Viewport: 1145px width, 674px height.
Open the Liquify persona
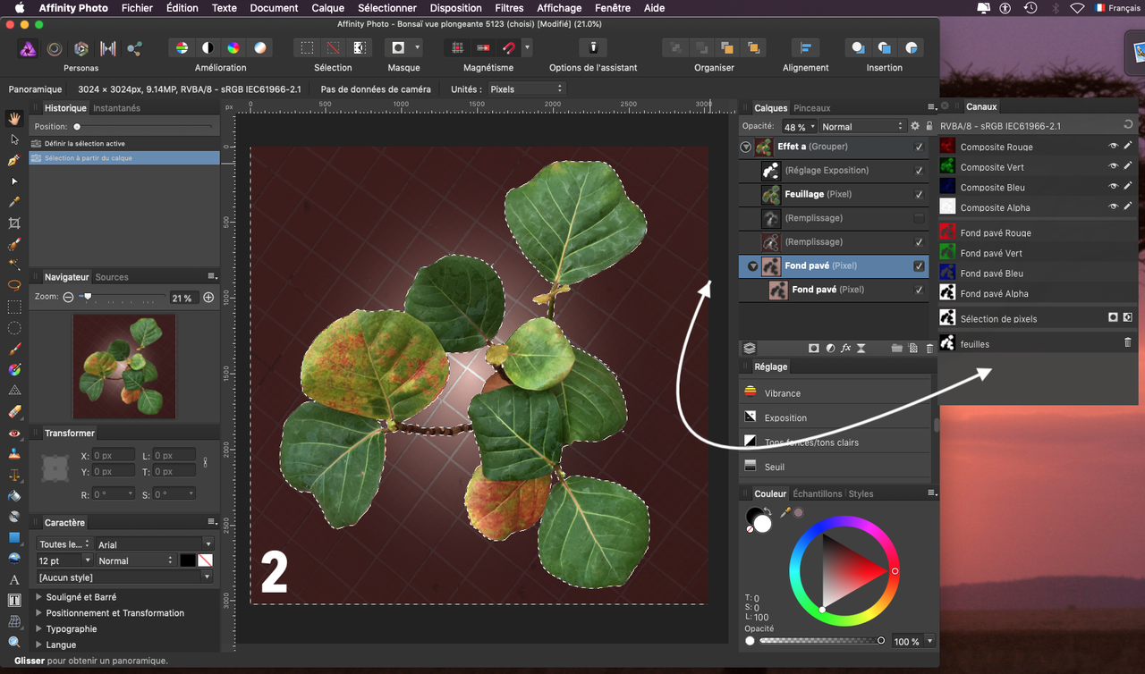(55, 48)
